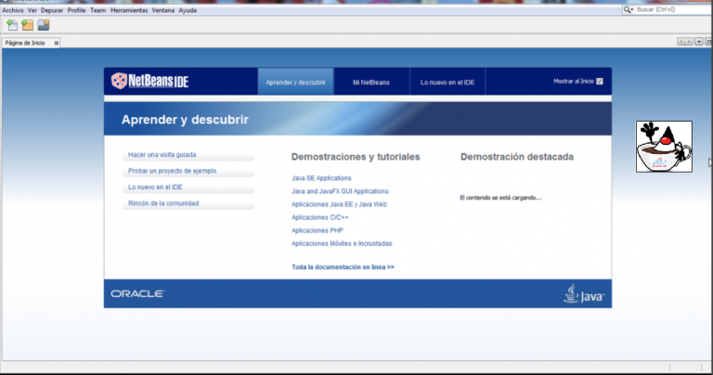Show the opened documents list dropdown
Viewport: 713px width, 375px height.
tap(699, 42)
